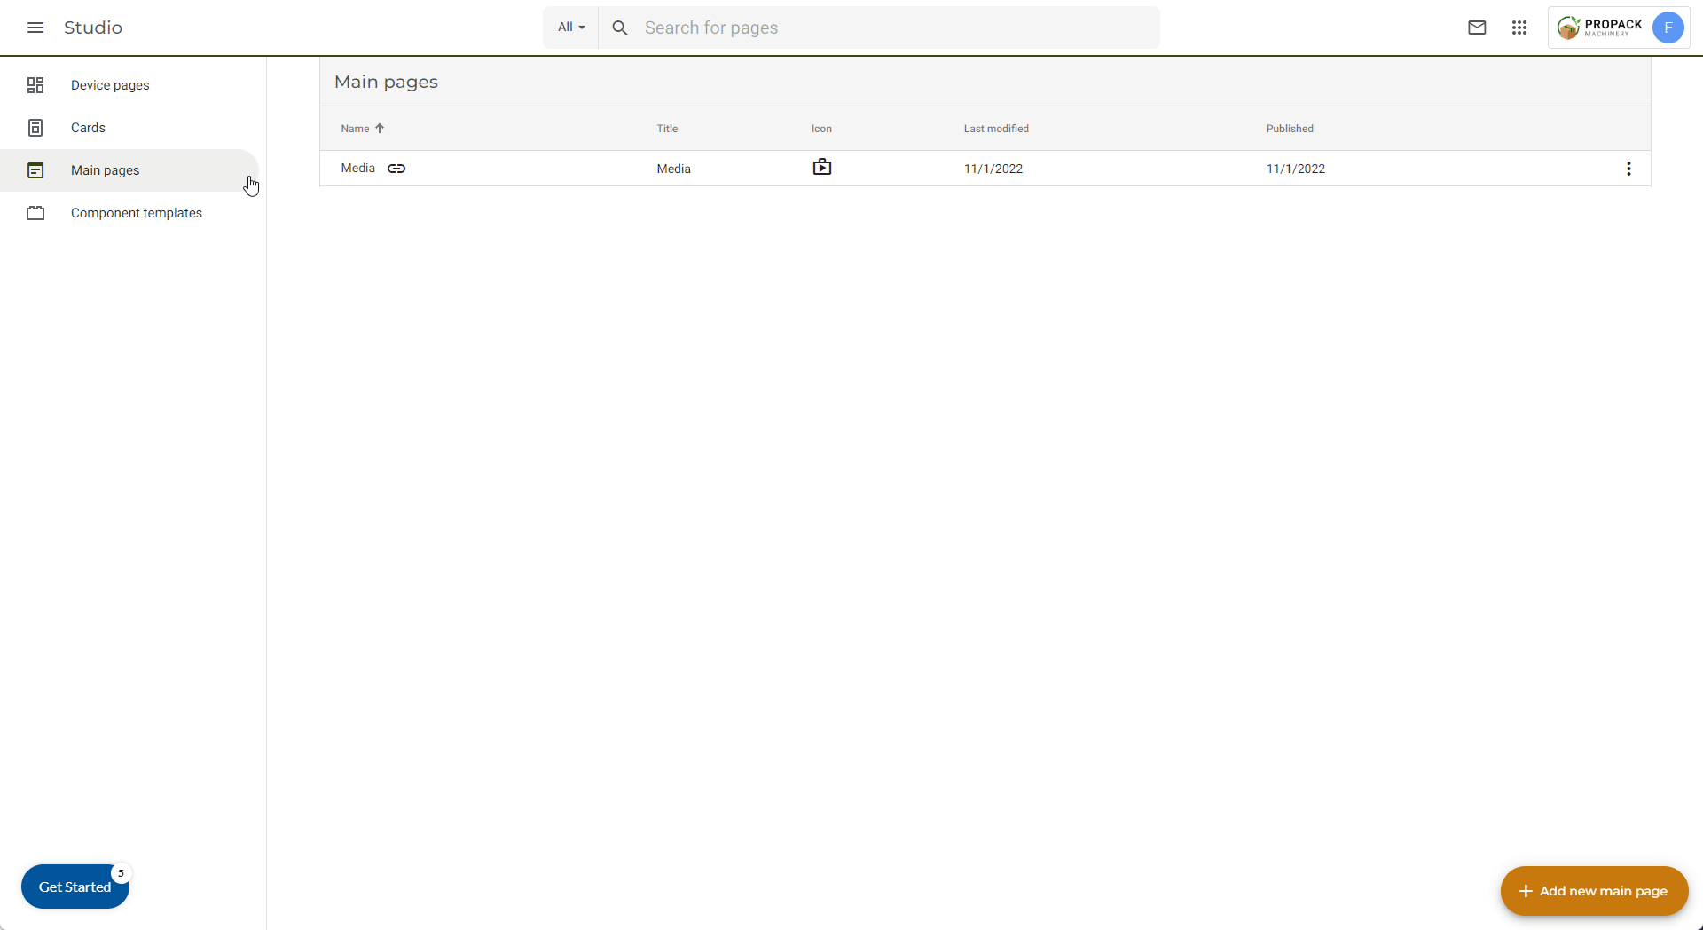
Task: Click Add new main page button
Action: pyautogui.click(x=1594, y=891)
